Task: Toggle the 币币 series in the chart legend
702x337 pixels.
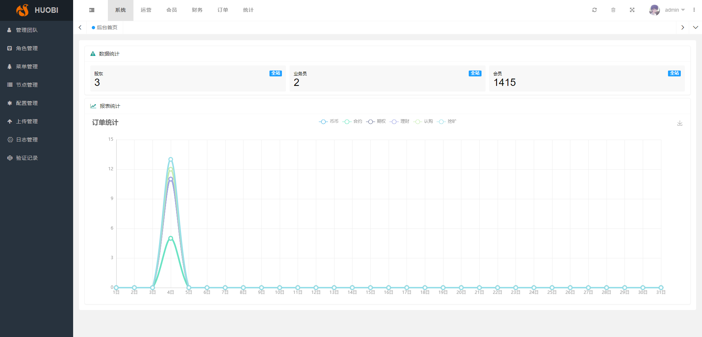Action: 329,121
